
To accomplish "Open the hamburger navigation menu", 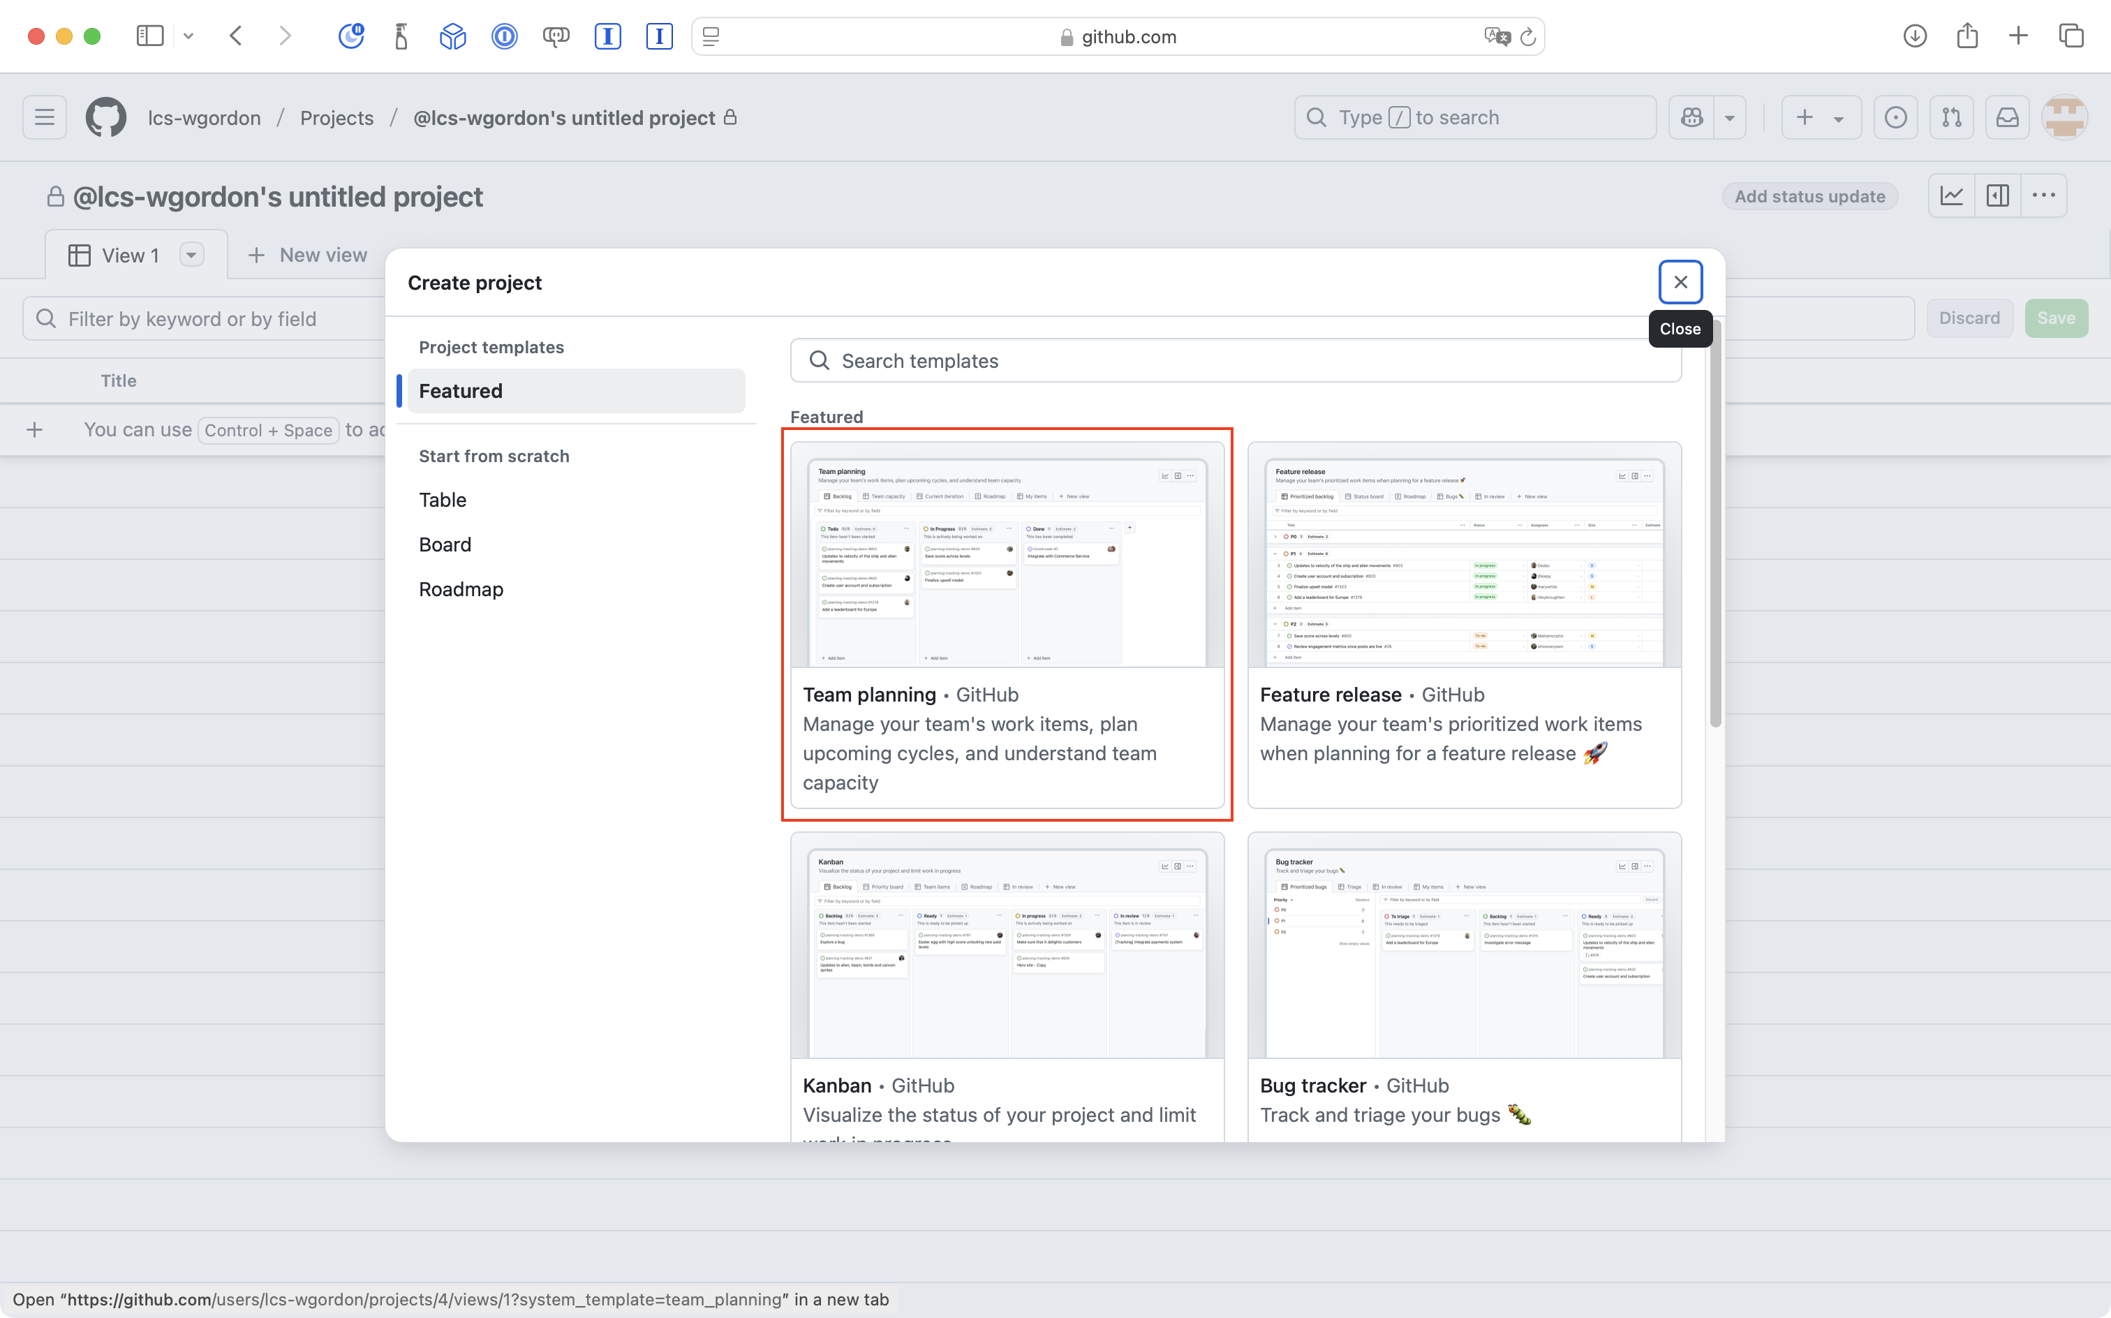I will [x=45, y=118].
